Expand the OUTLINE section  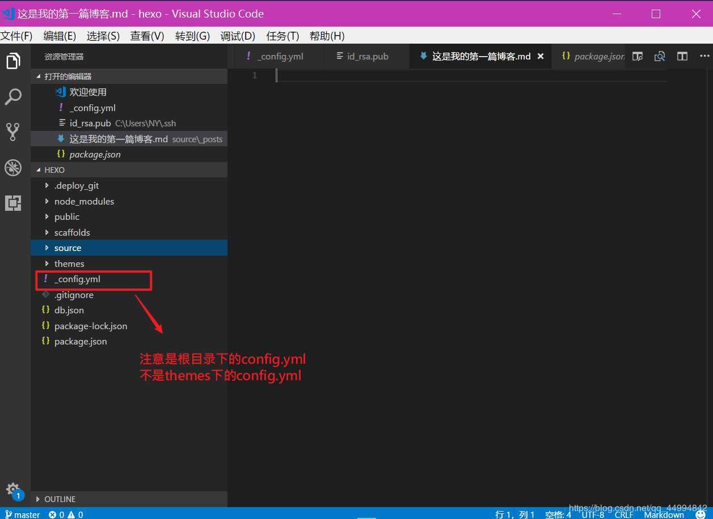129,499
